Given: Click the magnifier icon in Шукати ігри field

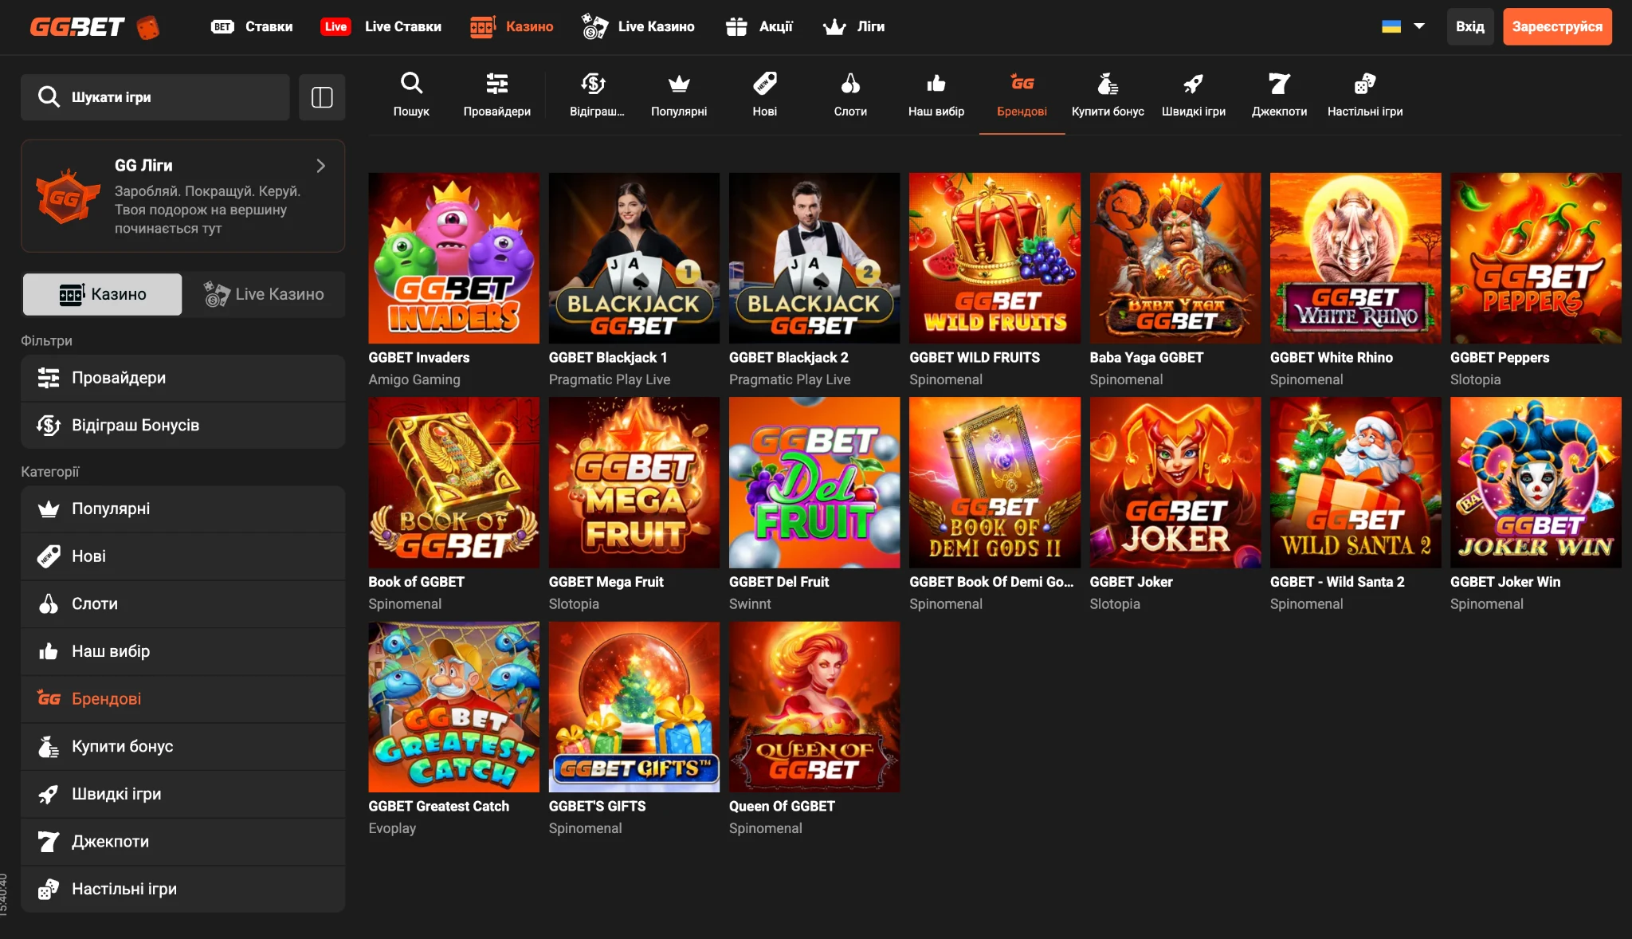Looking at the screenshot, I should [49, 97].
